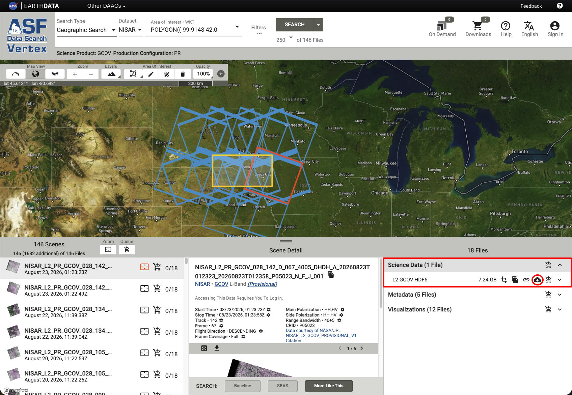Open NASA Earthdata help question mark

click(x=560, y=6)
